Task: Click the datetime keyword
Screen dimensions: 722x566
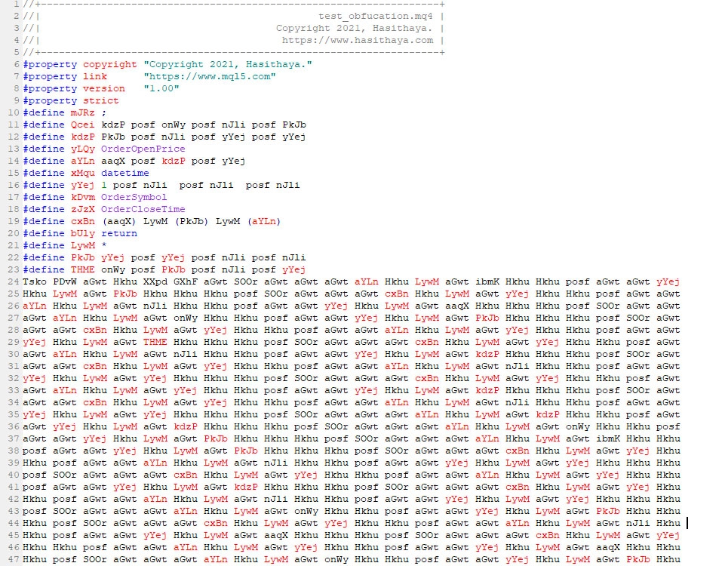Action: coord(124,173)
